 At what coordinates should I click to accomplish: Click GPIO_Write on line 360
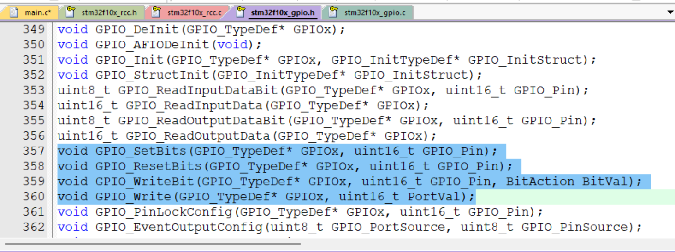[x=134, y=197]
